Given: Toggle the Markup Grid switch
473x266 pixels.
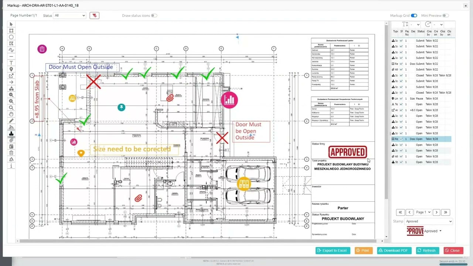Looking at the screenshot, I should point(414,16).
